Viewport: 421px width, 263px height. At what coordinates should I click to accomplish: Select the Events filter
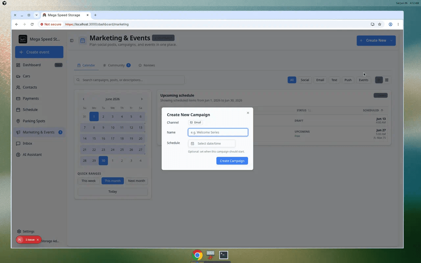(x=363, y=80)
